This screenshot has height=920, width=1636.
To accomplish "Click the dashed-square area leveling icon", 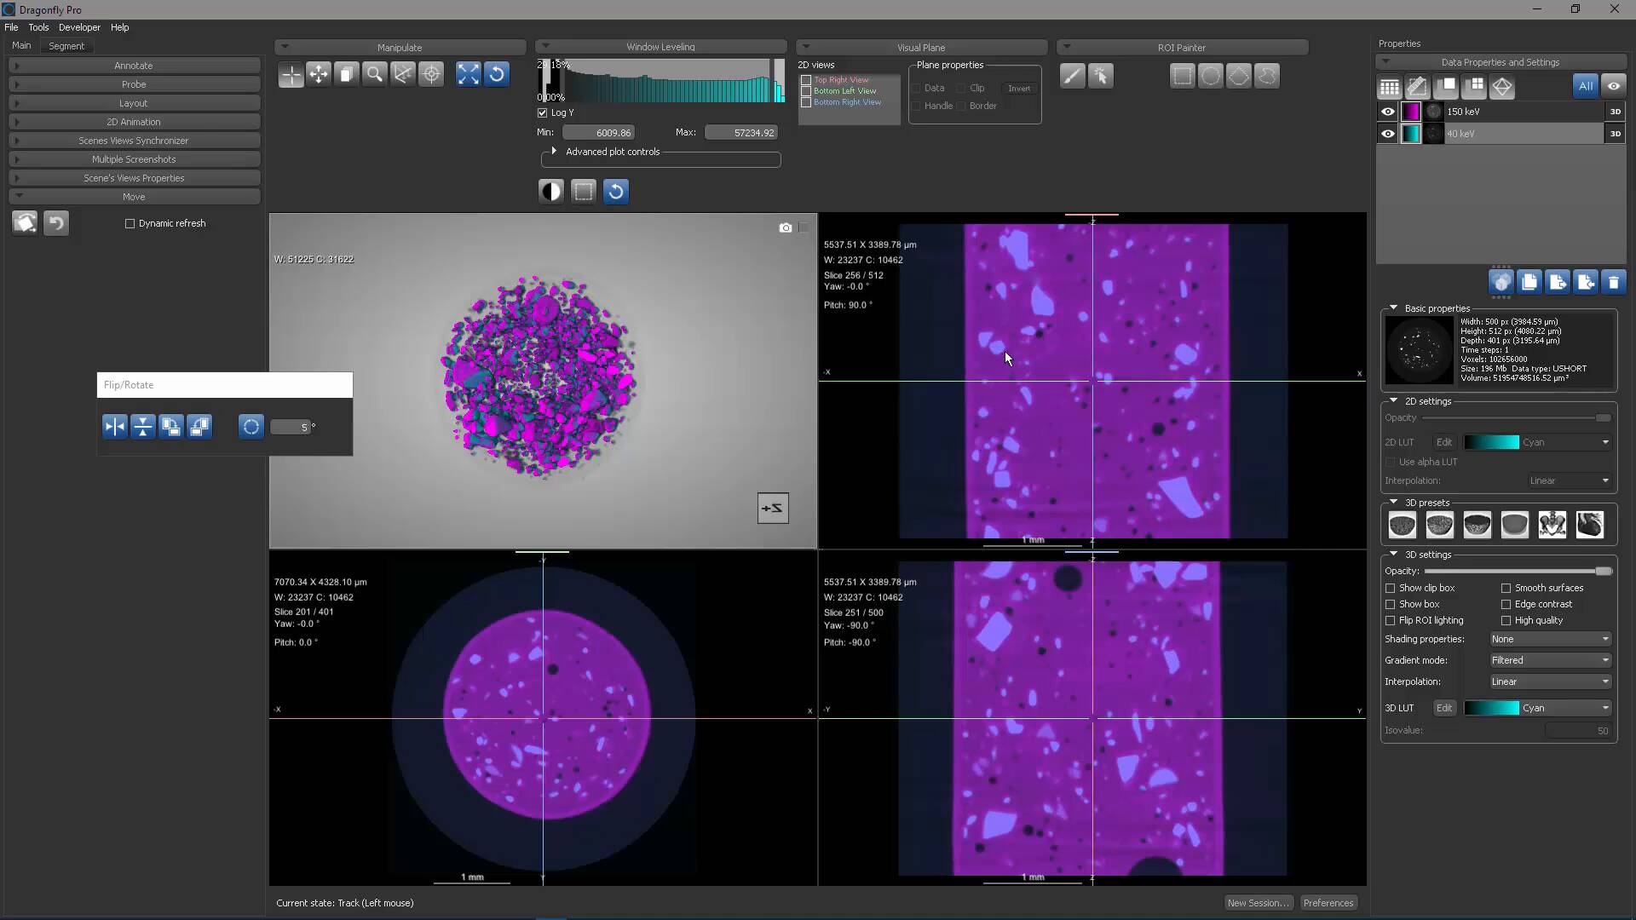I will click(584, 191).
